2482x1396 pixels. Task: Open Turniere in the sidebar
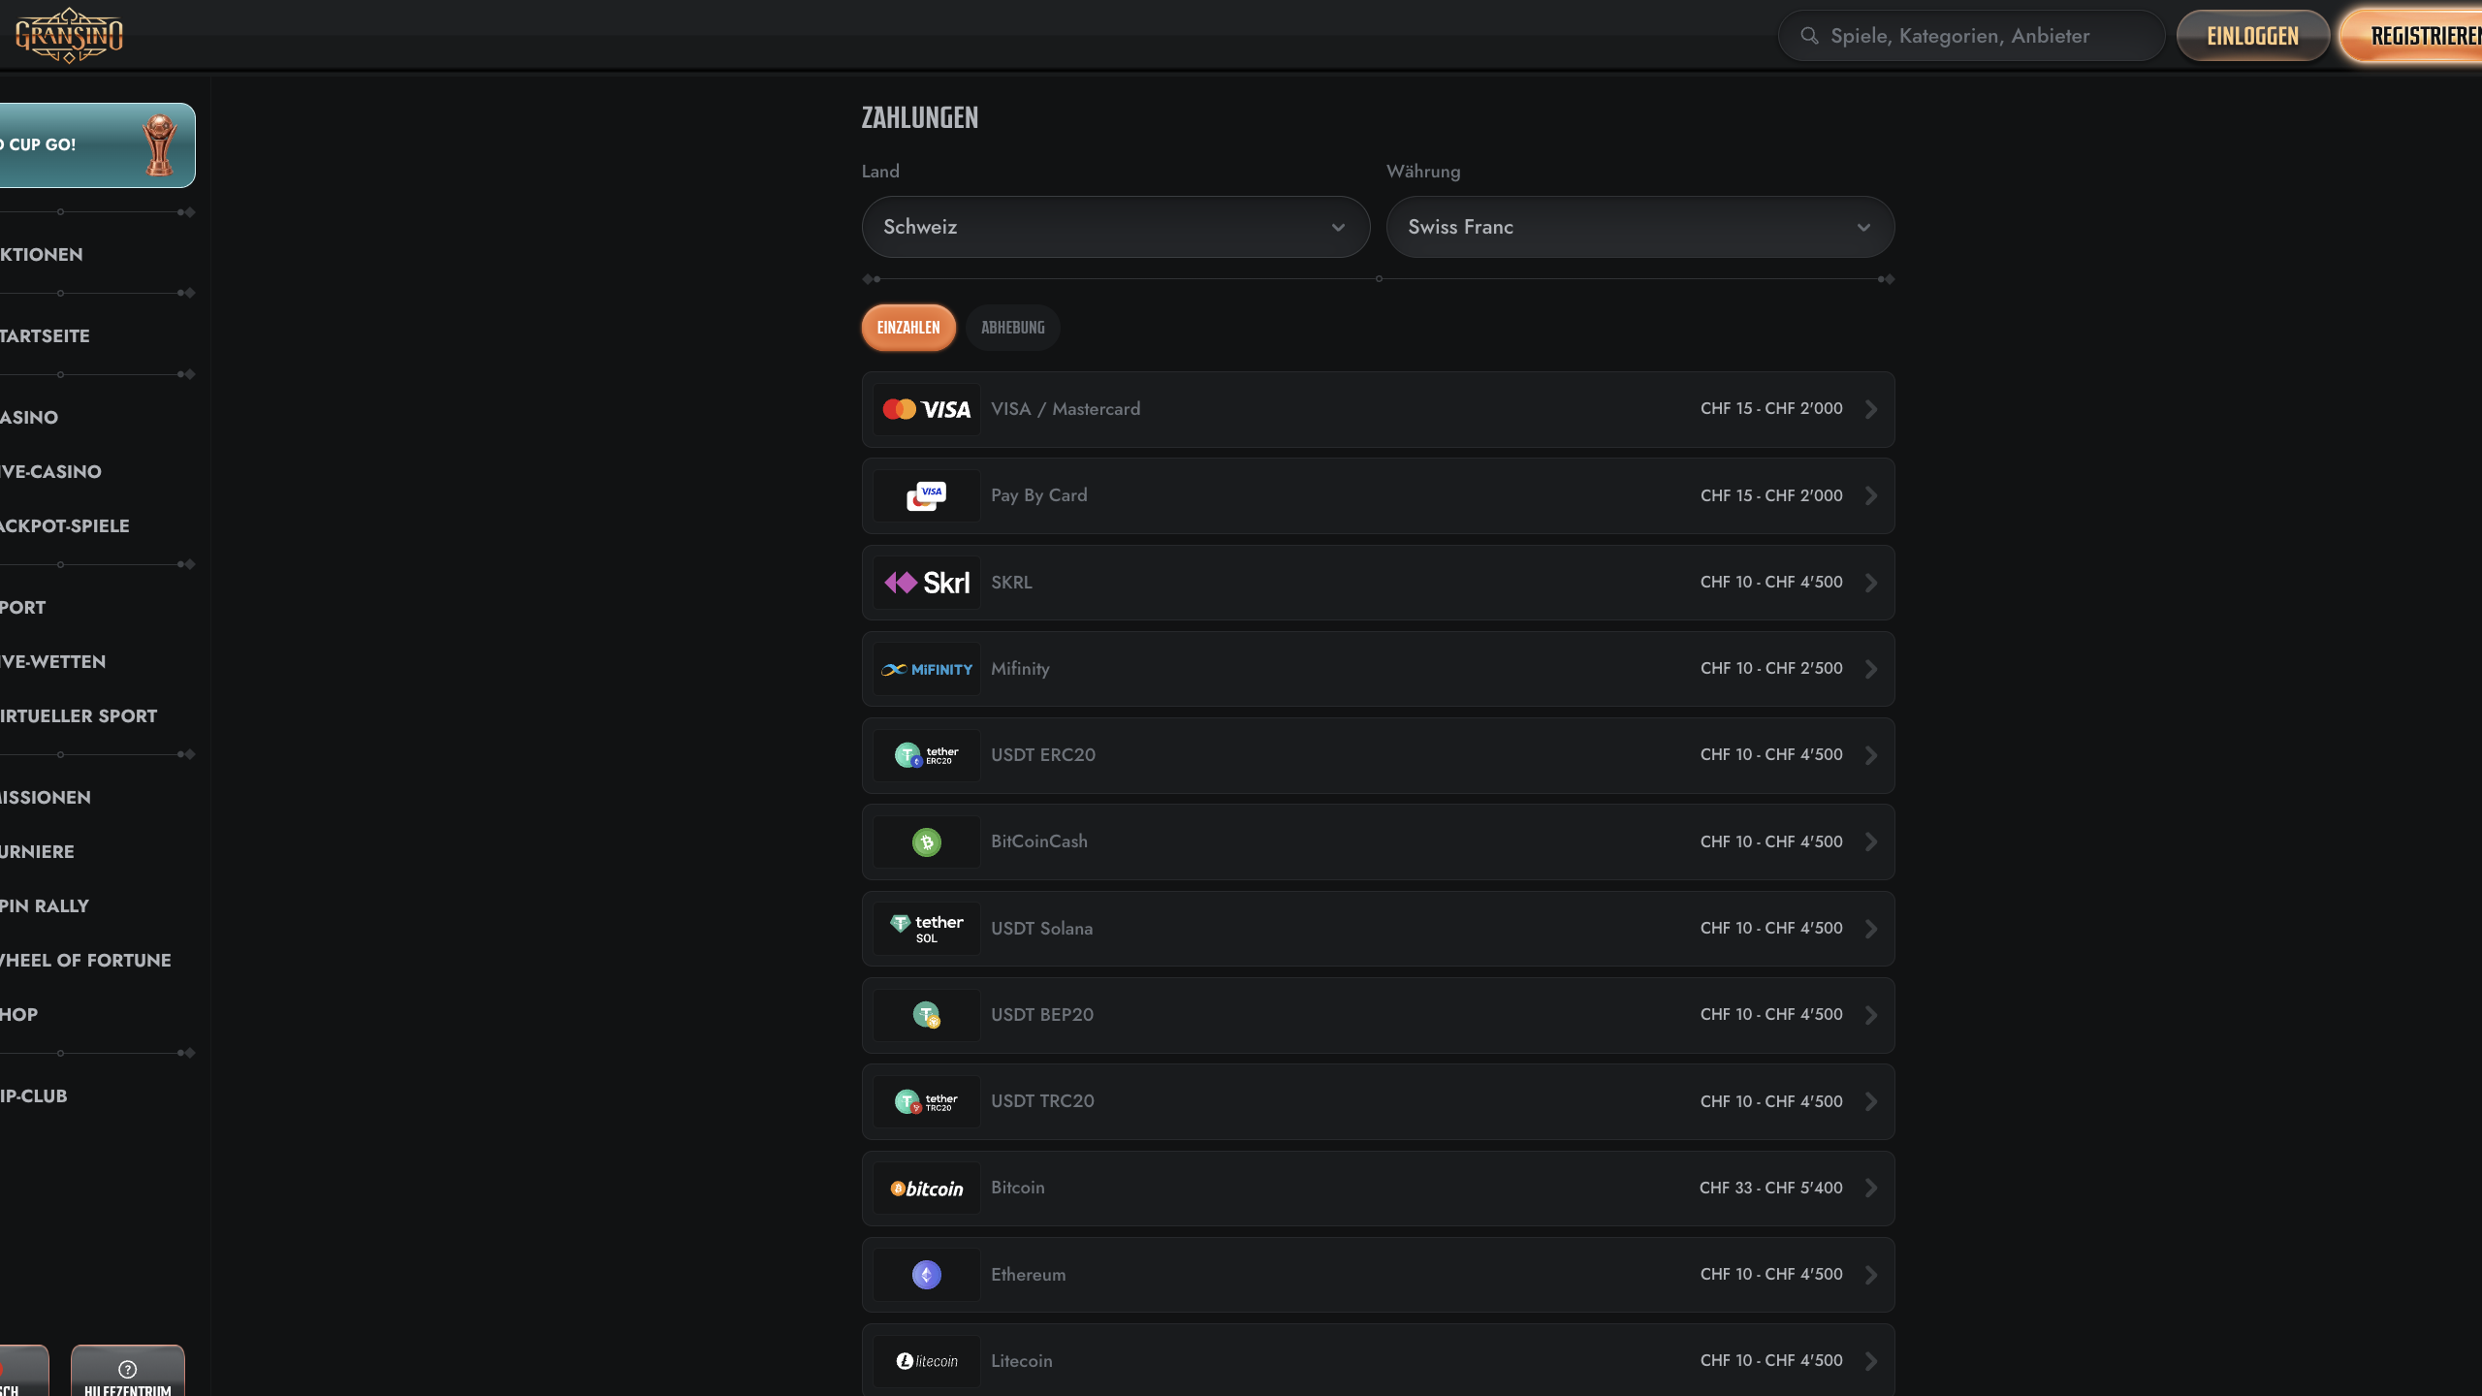[x=37, y=852]
